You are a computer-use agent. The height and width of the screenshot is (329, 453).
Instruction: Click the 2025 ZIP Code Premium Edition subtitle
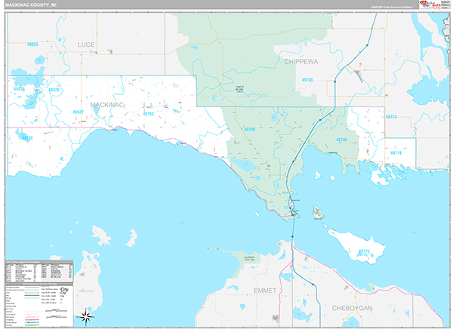[x=392, y=7]
